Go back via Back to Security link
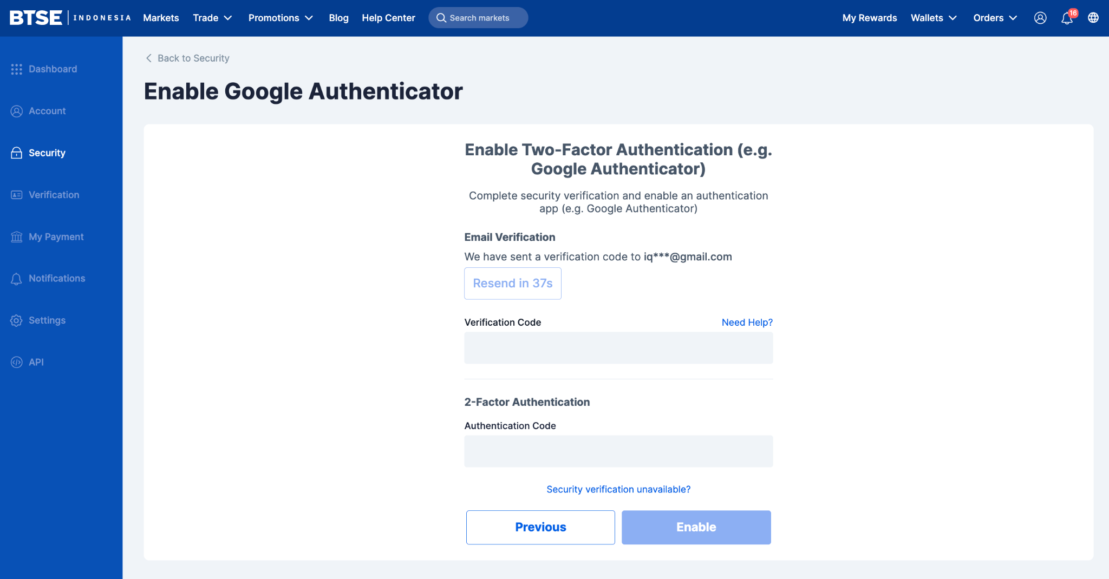The height and width of the screenshot is (579, 1109). tap(187, 58)
